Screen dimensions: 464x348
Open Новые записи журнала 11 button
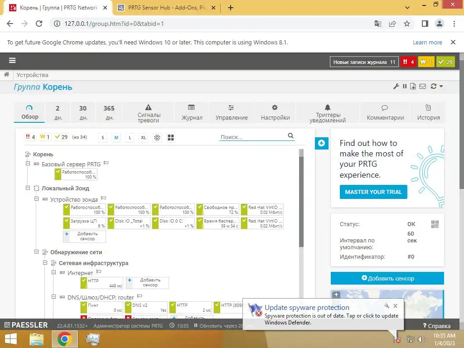click(364, 62)
